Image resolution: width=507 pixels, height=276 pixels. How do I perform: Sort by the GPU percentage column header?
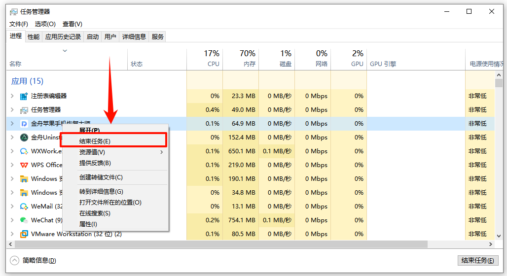pyautogui.click(x=349, y=59)
